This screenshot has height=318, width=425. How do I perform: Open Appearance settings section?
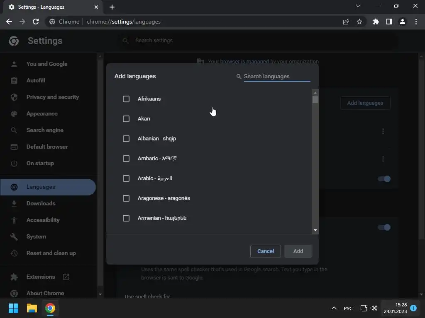(x=48, y=114)
